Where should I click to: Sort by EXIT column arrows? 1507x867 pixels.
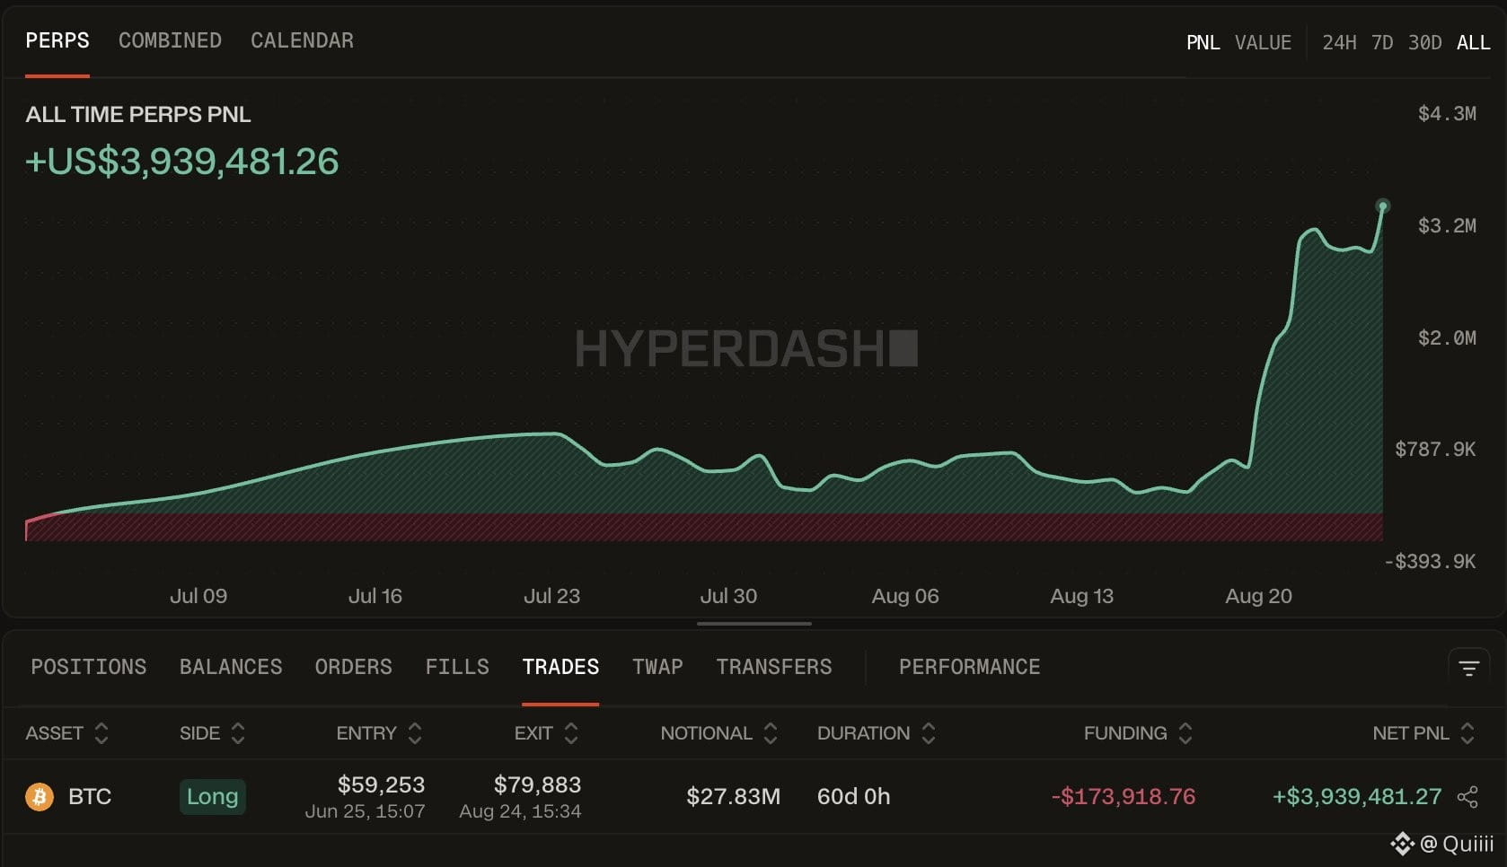click(x=571, y=733)
